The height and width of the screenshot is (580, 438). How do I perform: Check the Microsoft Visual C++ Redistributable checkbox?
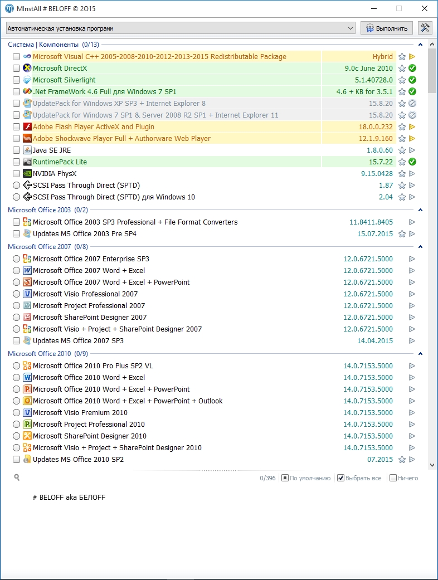[16, 57]
